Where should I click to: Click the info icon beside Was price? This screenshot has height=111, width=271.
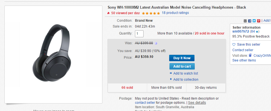pos(156,43)
